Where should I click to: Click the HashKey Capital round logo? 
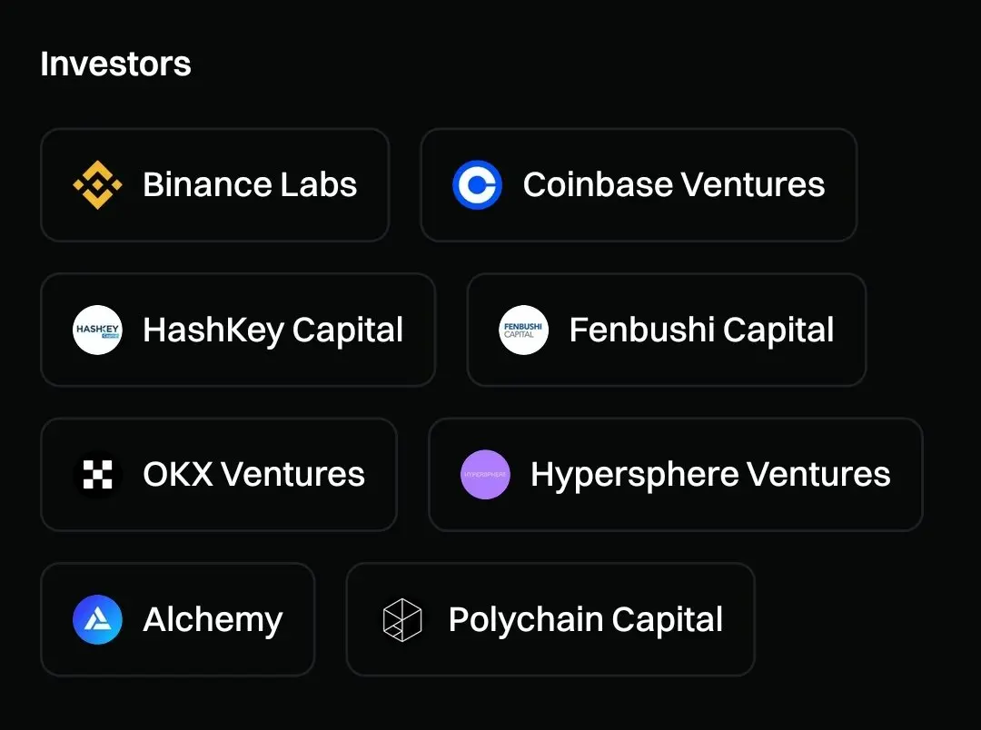click(97, 330)
